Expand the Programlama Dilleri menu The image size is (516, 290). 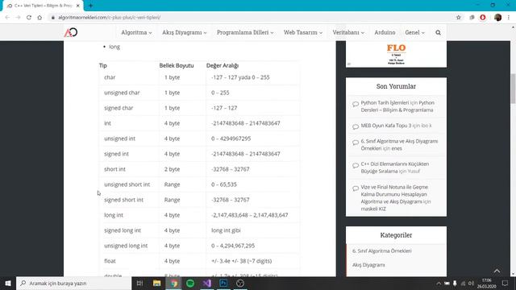(x=245, y=32)
